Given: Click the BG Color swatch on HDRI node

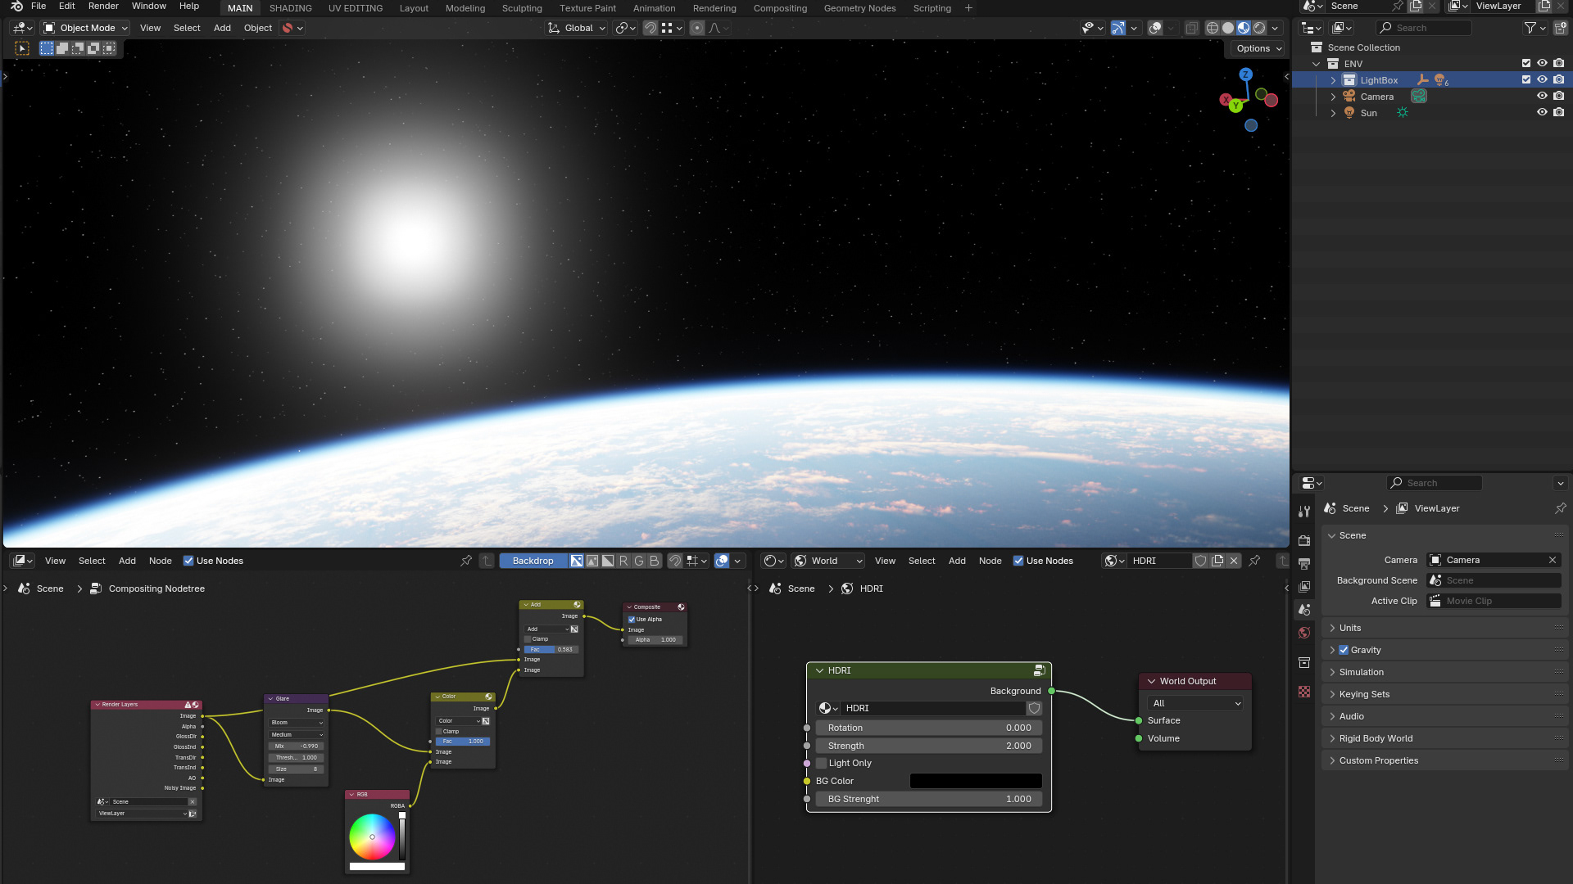Looking at the screenshot, I should tap(976, 781).
